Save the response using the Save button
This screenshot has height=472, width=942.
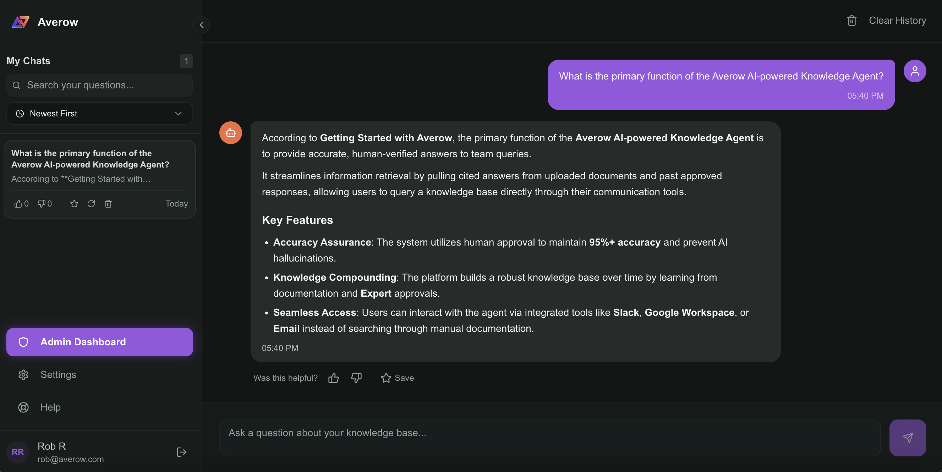397,378
